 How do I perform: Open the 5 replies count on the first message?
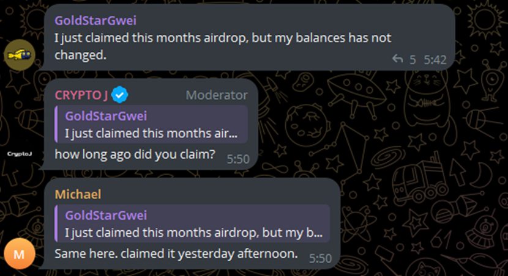413,59
